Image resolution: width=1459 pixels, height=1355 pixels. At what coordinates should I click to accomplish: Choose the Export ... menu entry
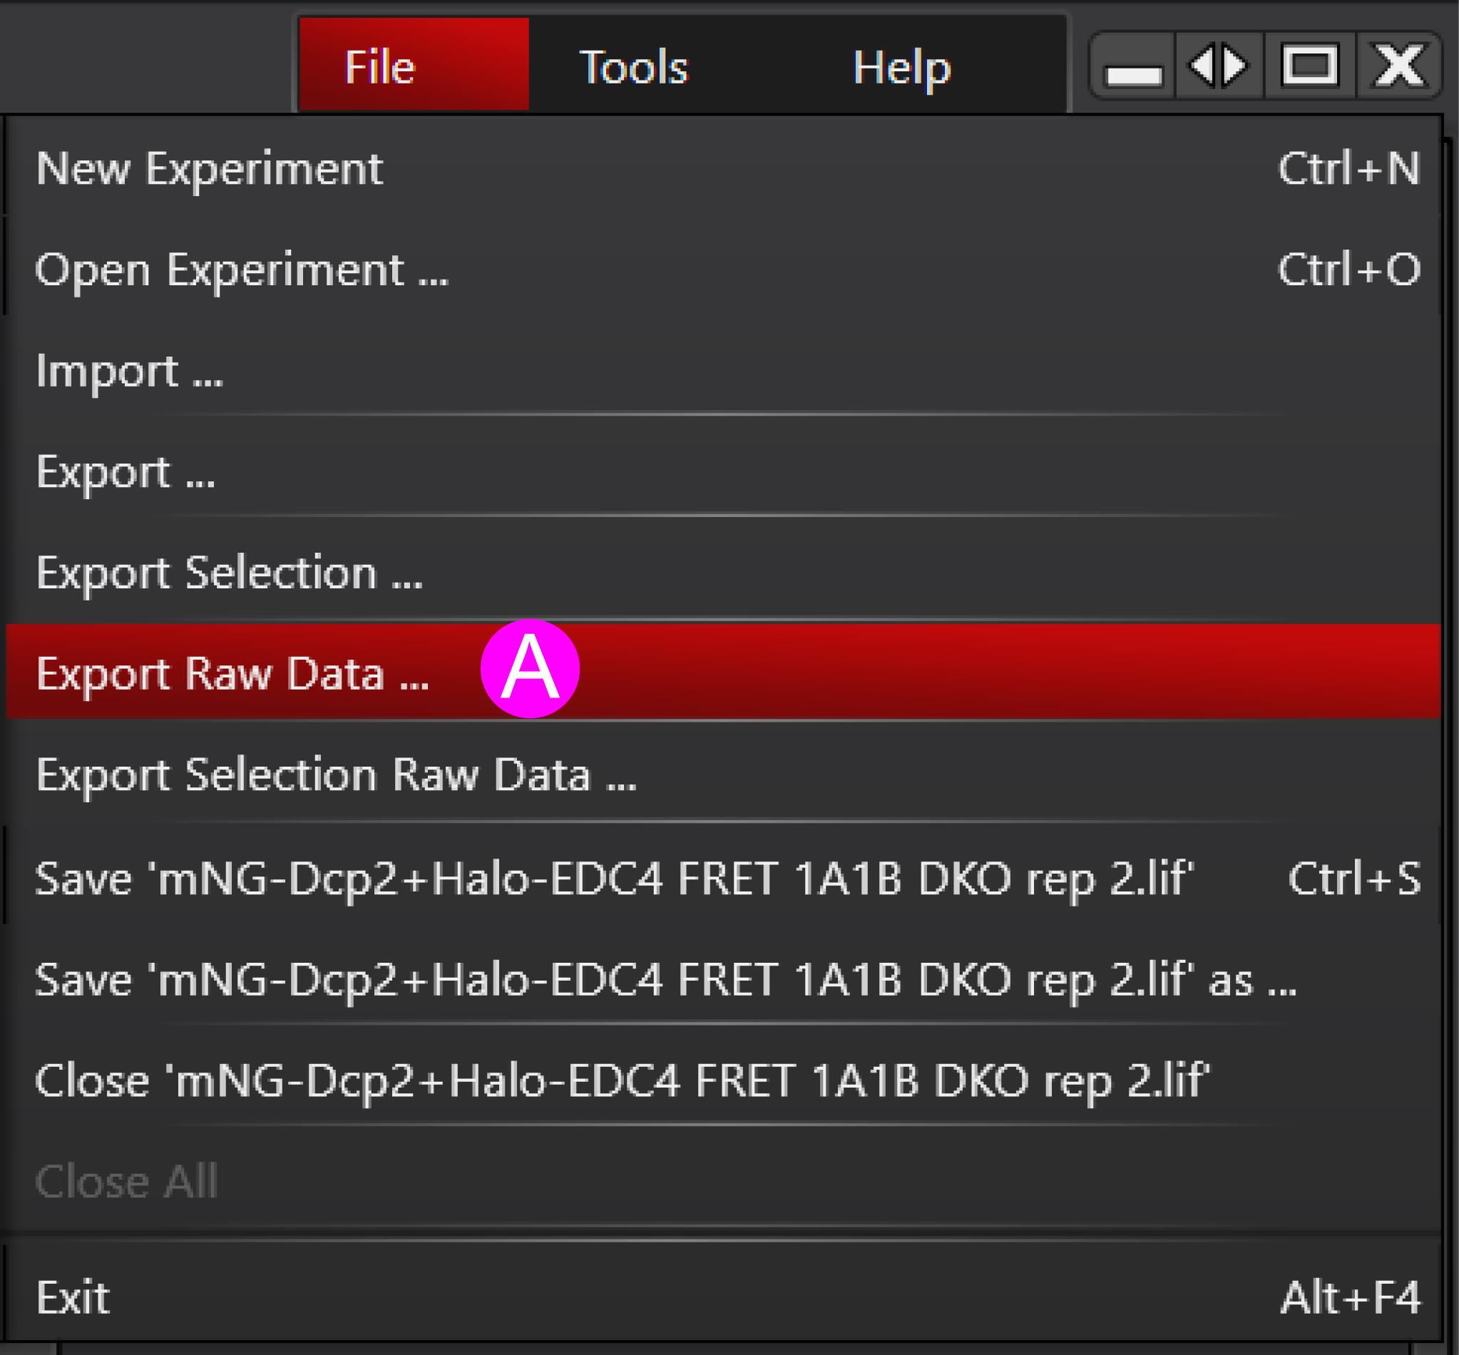point(724,471)
